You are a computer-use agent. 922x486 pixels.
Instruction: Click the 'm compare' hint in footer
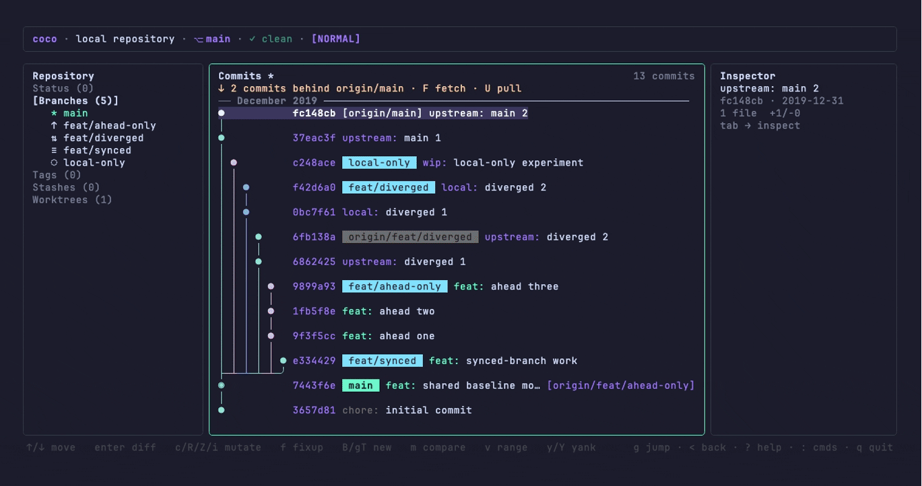(438, 448)
